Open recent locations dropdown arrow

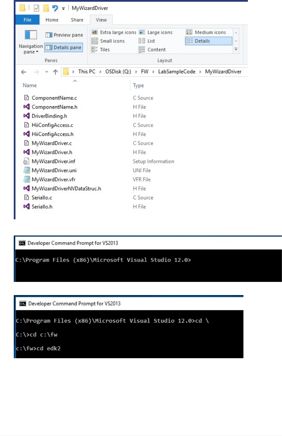pyautogui.click(x=46, y=72)
